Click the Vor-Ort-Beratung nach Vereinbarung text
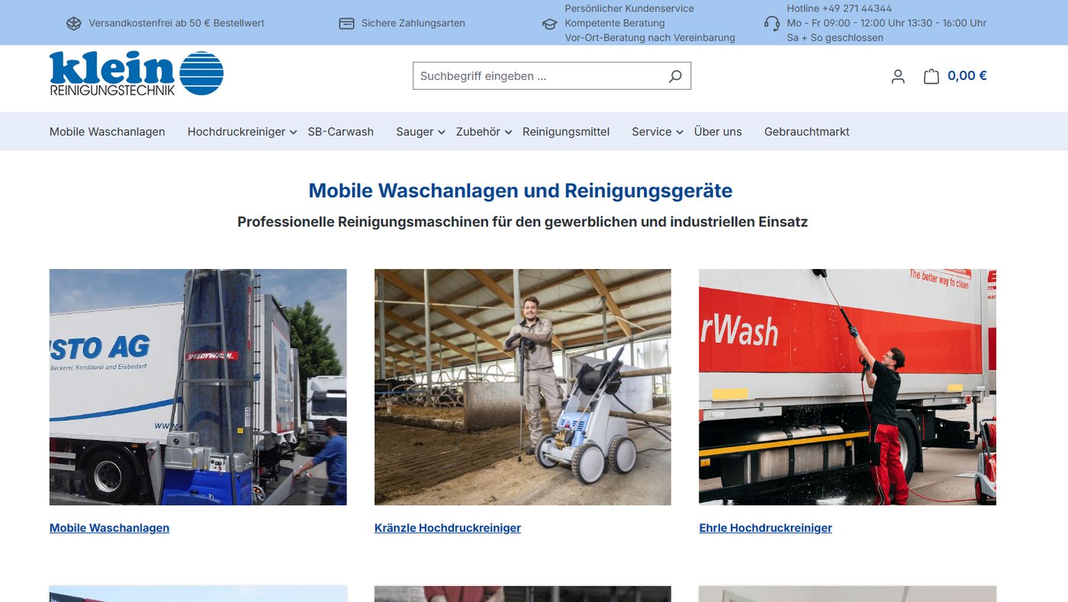 pos(650,37)
